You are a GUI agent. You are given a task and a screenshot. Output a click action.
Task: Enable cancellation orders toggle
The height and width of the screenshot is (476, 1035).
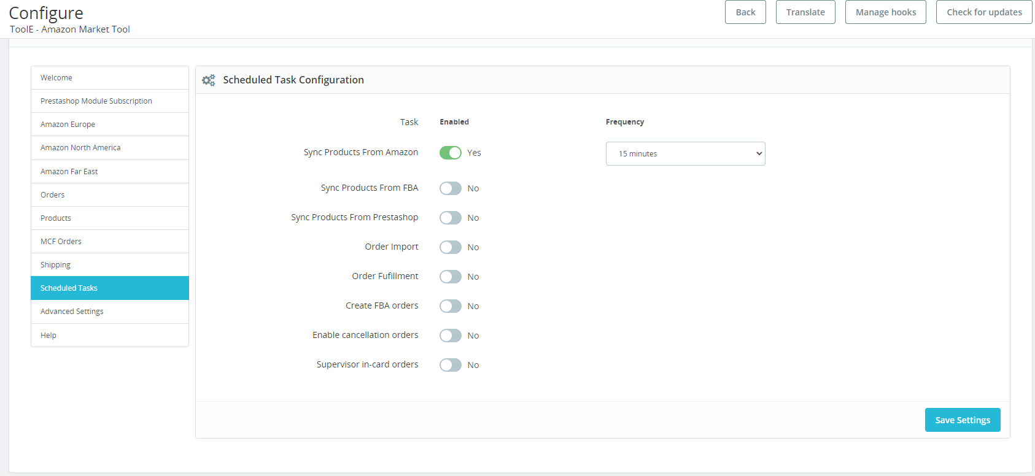click(450, 336)
